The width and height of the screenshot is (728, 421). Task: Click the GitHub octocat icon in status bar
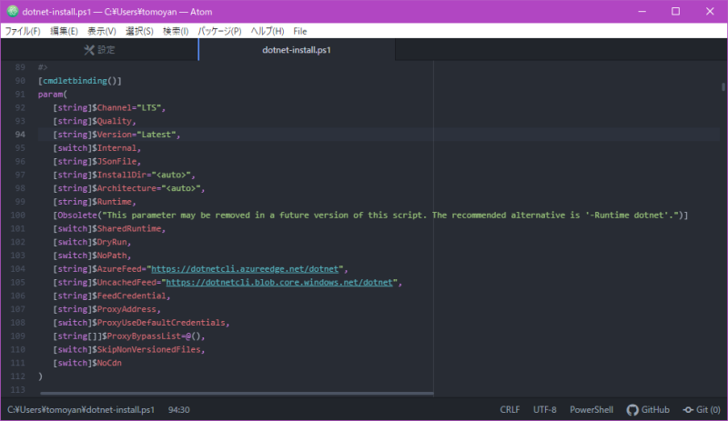[x=632, y=410]
